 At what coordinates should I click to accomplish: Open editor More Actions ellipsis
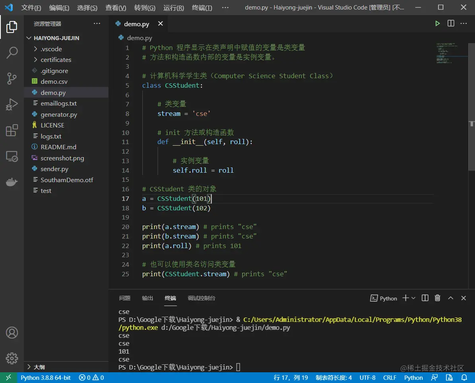(463, 23)
